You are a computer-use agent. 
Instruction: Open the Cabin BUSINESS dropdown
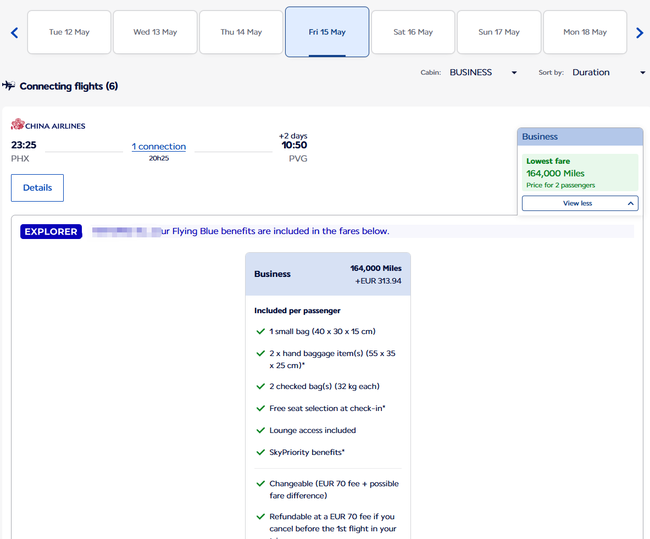tap(483, 73)
